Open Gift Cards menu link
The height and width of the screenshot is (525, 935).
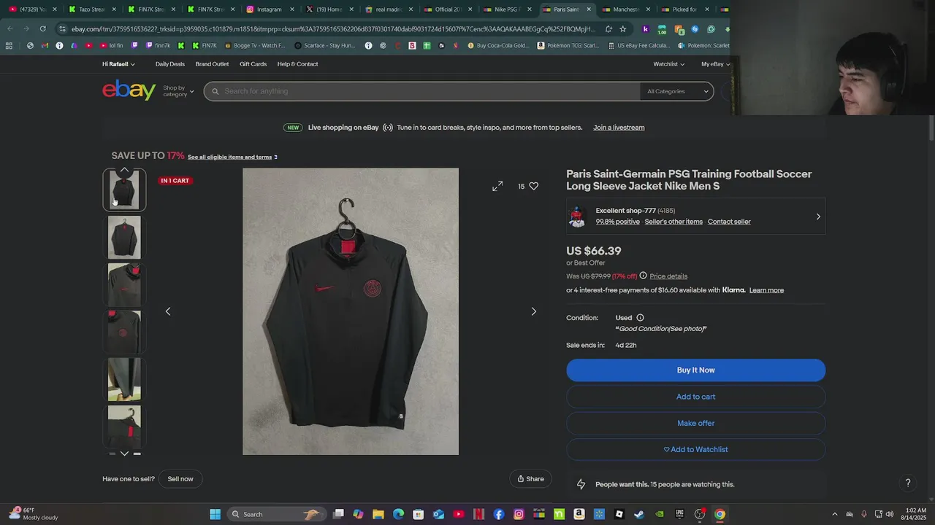click(253, 64)
